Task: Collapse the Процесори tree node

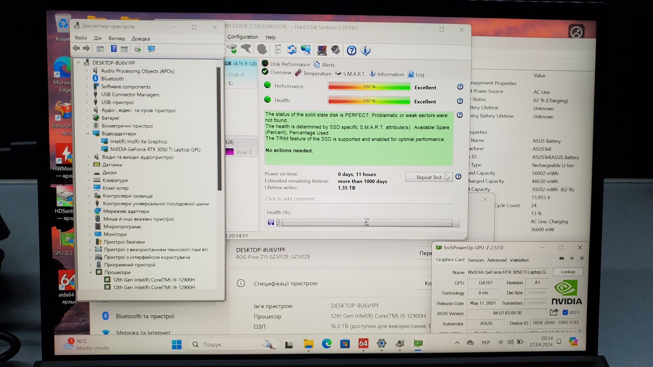Action: pos(91,272)
